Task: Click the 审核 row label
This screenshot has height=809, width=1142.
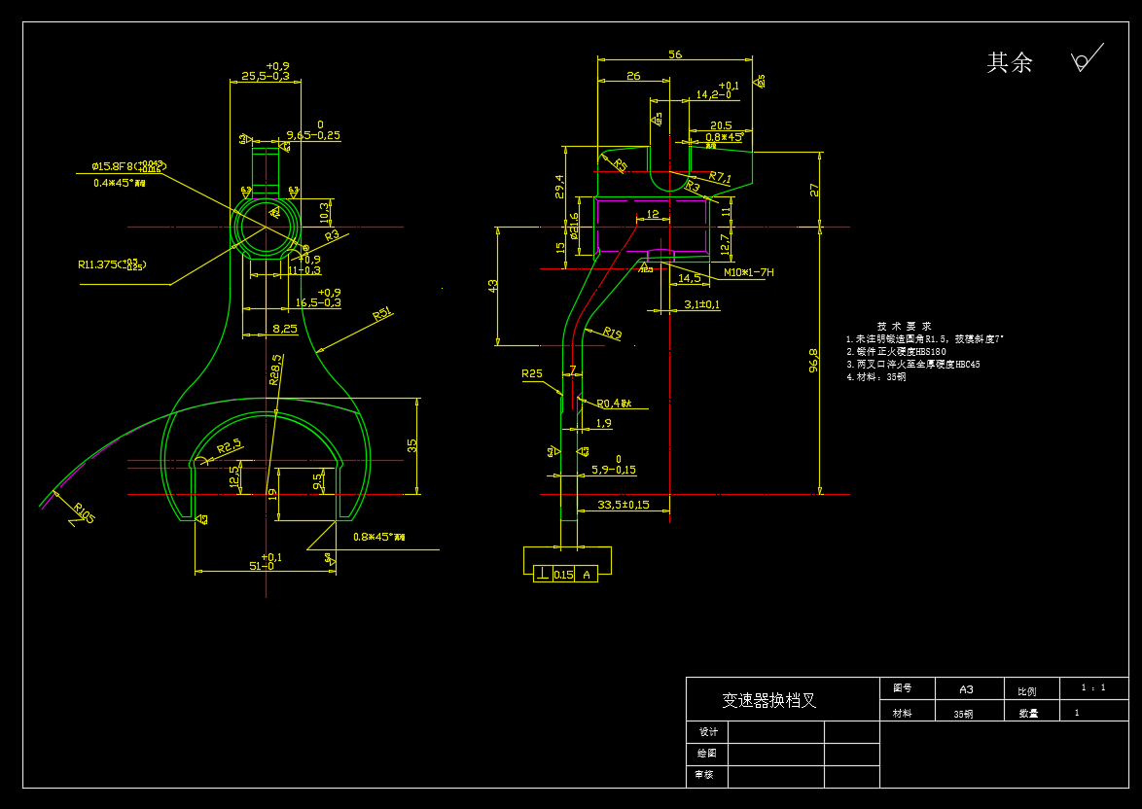Action: click(x=703, y=775)
